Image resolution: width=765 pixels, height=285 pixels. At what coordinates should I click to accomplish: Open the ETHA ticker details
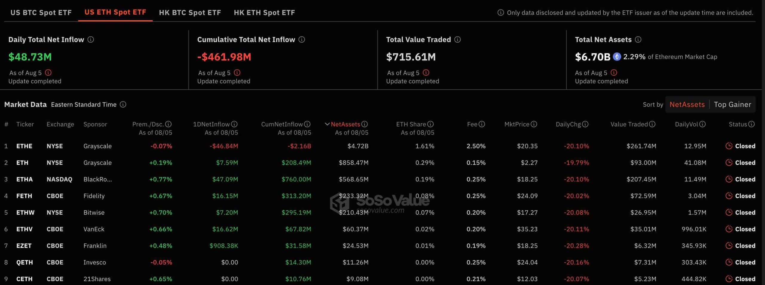point(25,179)
